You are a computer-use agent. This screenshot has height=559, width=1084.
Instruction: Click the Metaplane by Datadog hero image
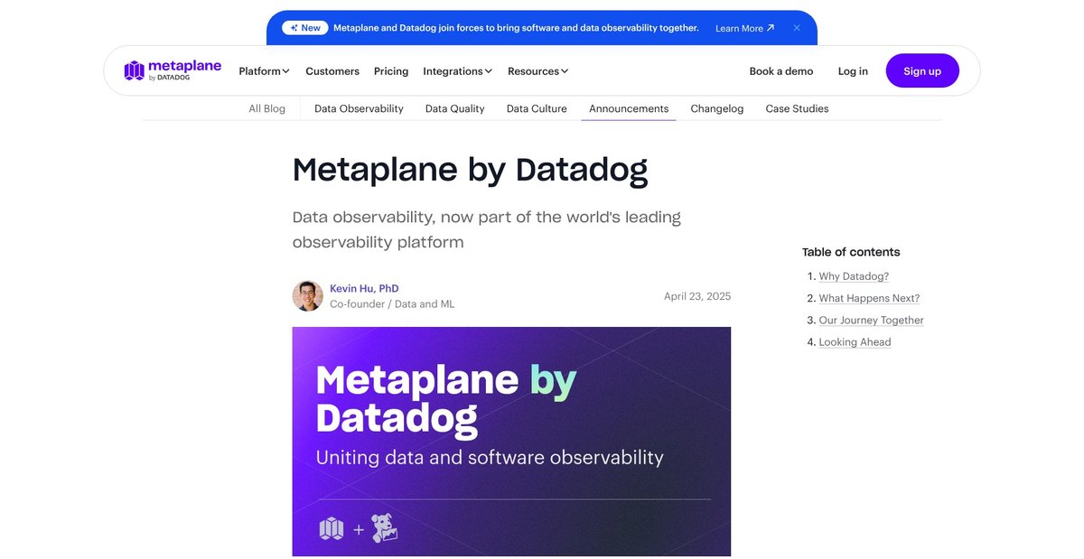pos(511,442)
